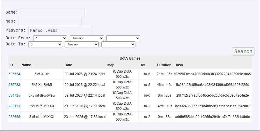
Task: Select '5x5 xl tb MIXXX' in row 283151
Action: pyautogui.click(x=42, y=106)
